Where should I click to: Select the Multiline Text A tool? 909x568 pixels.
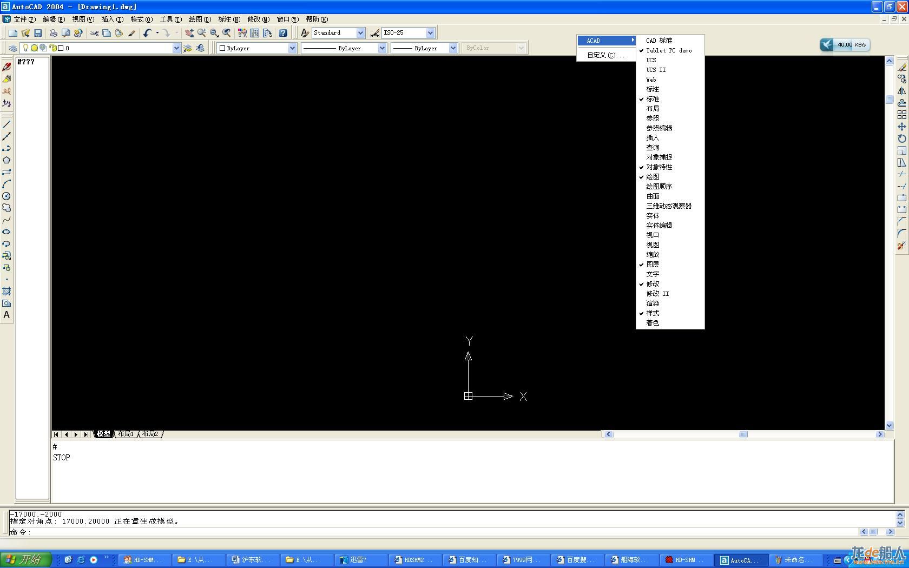[6, 315]
